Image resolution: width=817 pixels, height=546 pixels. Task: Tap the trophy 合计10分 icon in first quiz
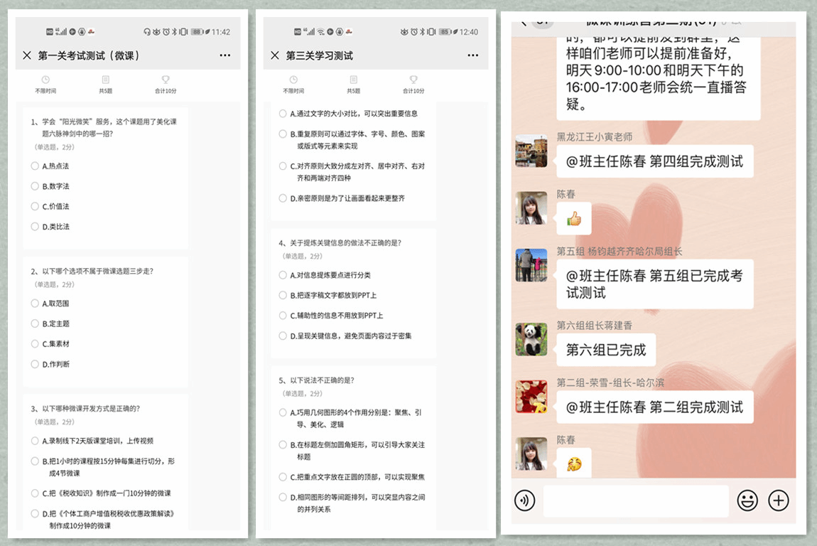point(166,80)
